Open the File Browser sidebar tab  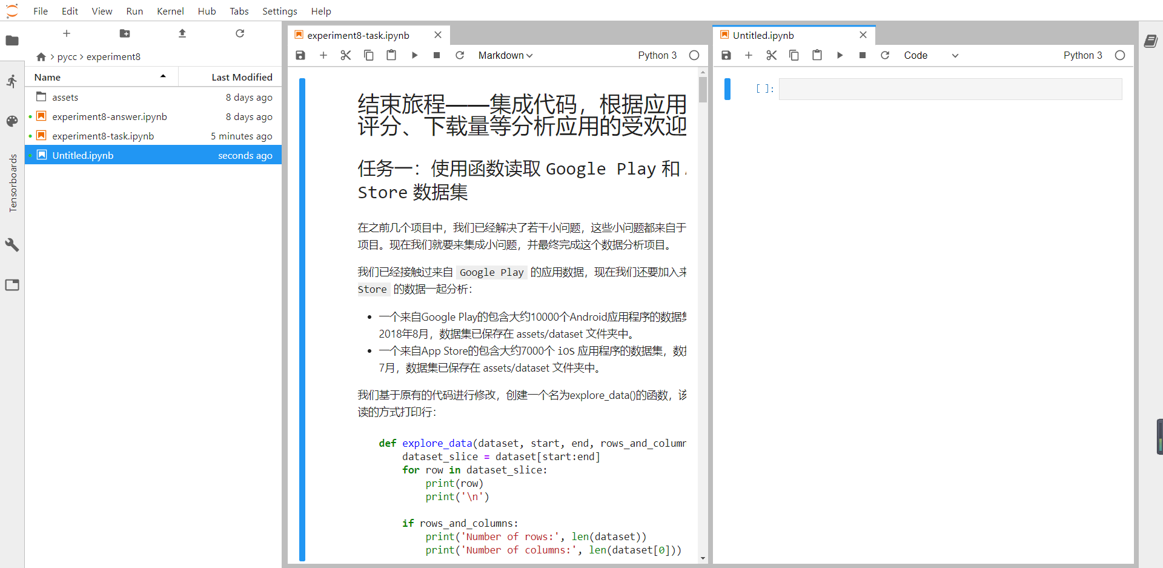coord(12,41)
